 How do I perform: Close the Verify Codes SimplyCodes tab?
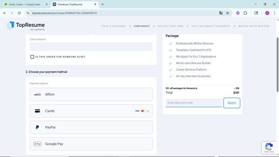click(x=47, y=4)
